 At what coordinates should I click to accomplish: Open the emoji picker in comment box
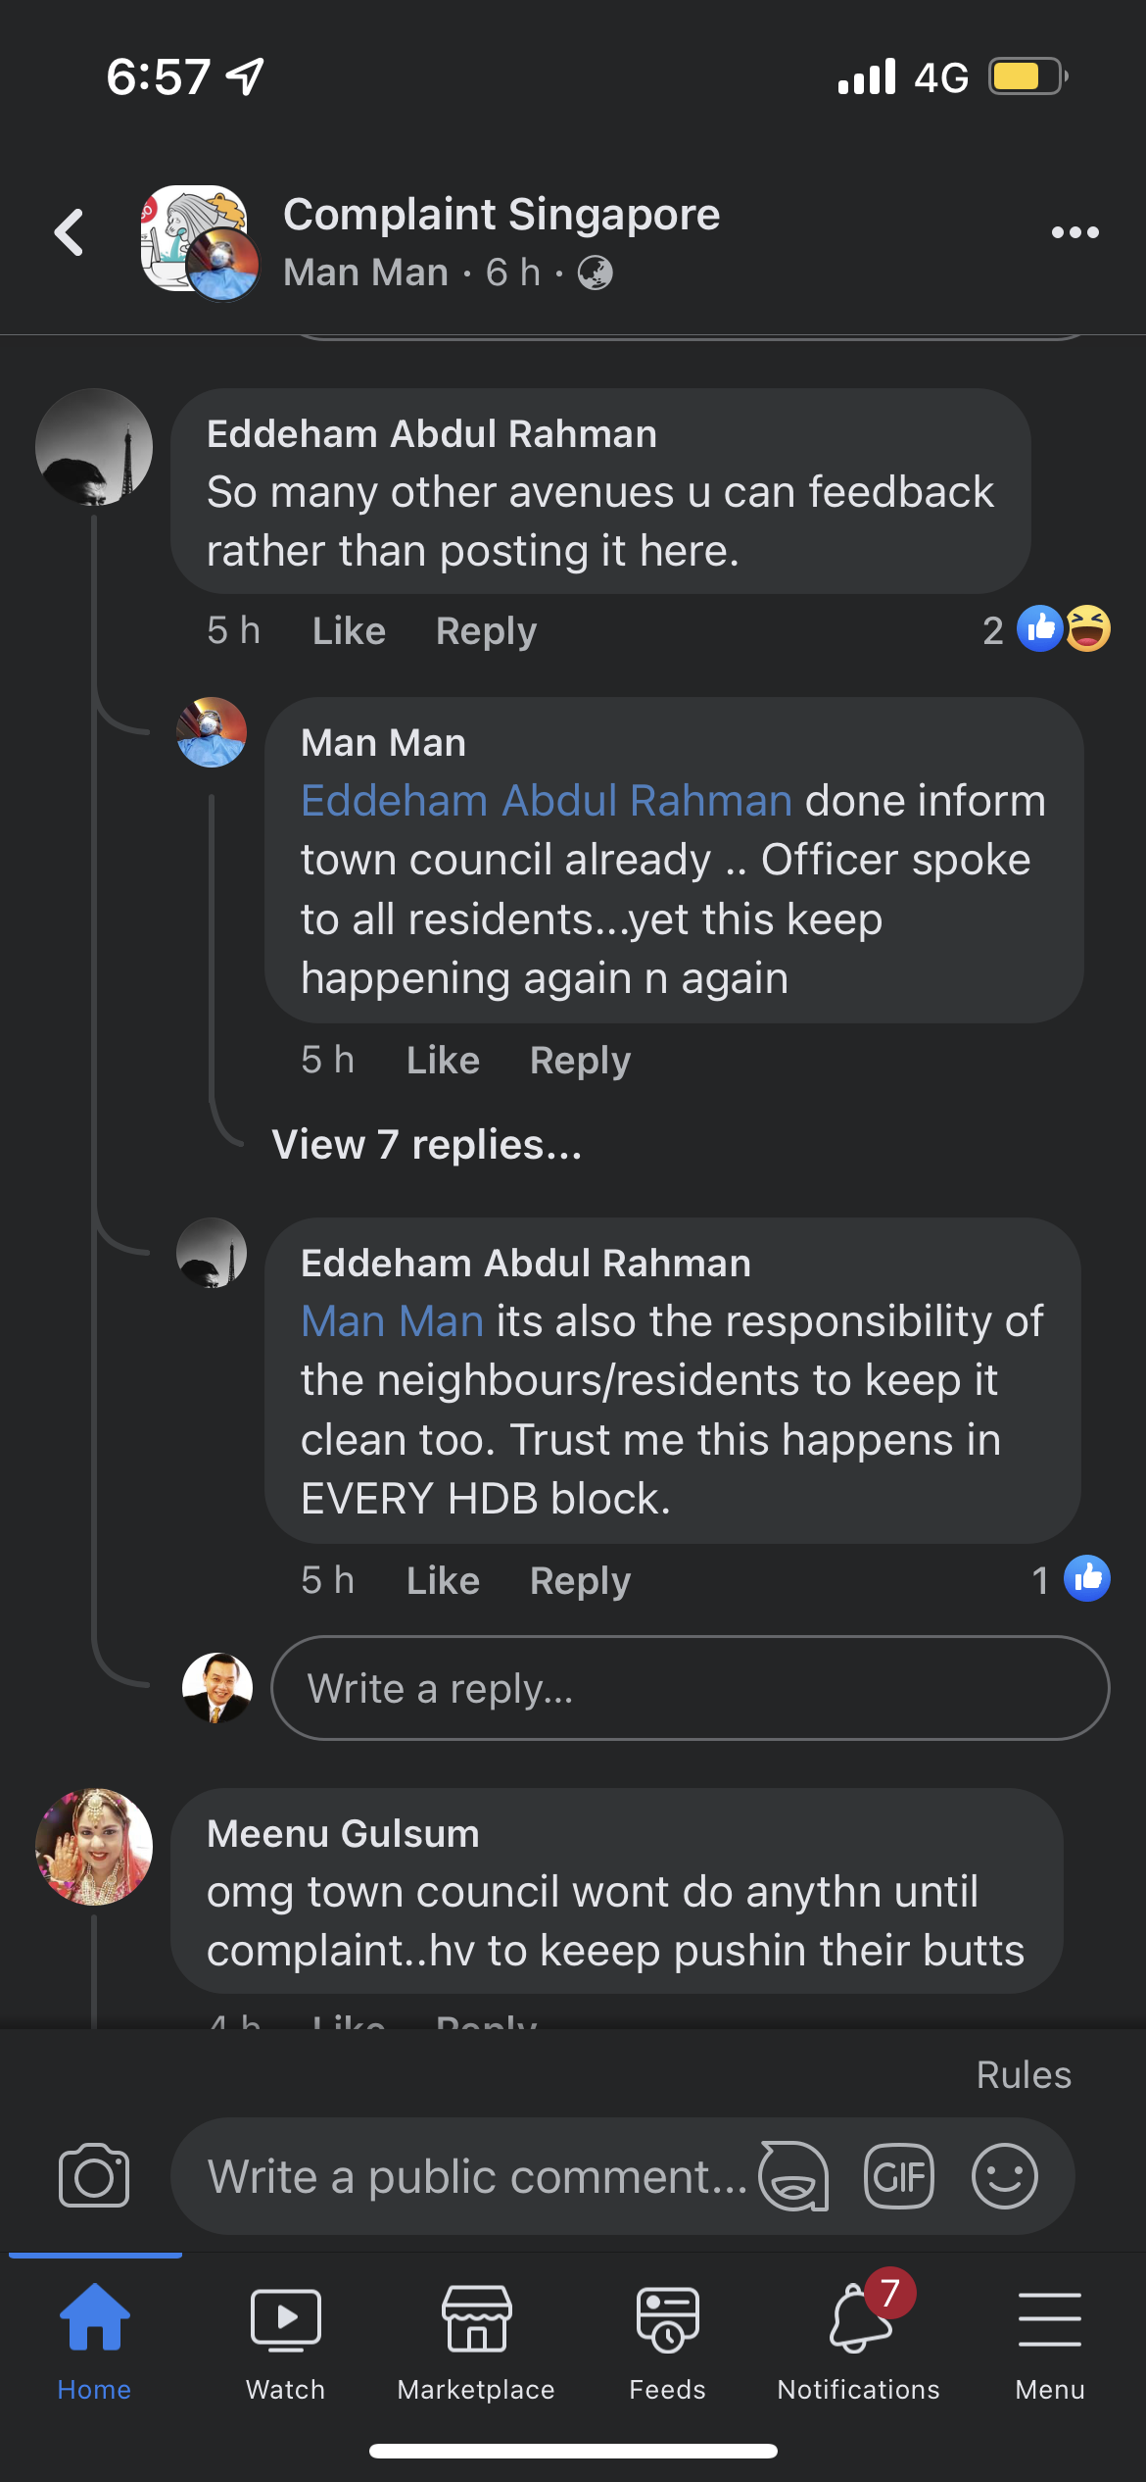[x=1004, y=2176]
